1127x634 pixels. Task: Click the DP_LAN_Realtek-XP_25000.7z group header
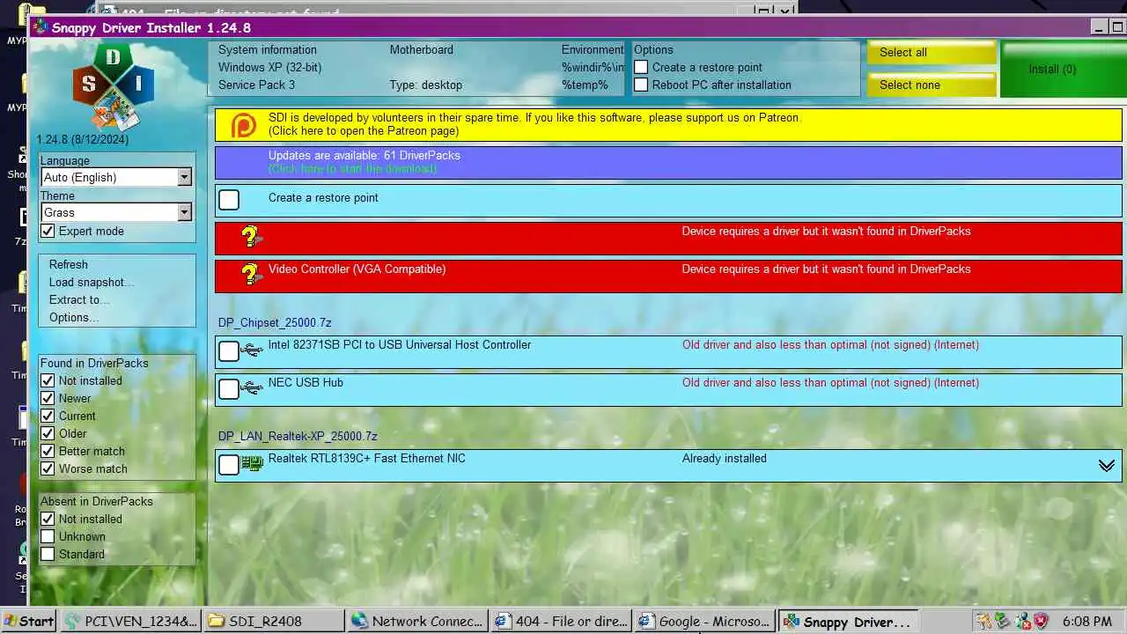point(298,436)
